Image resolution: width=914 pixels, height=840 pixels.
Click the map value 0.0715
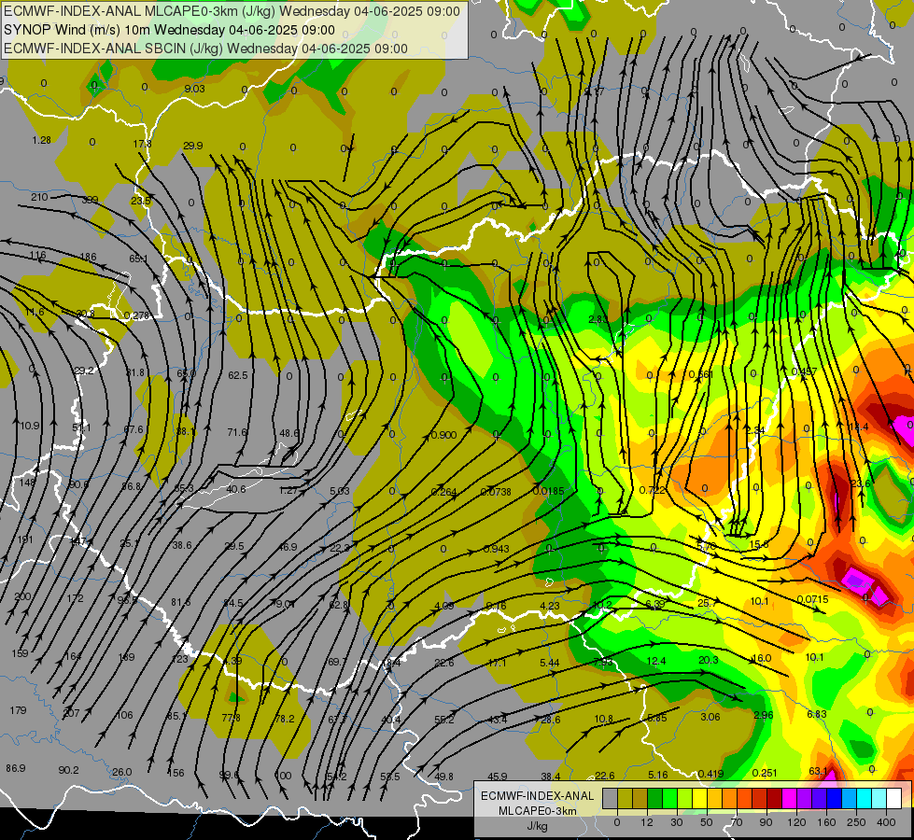pyautogui.click(x=812, y=599)
